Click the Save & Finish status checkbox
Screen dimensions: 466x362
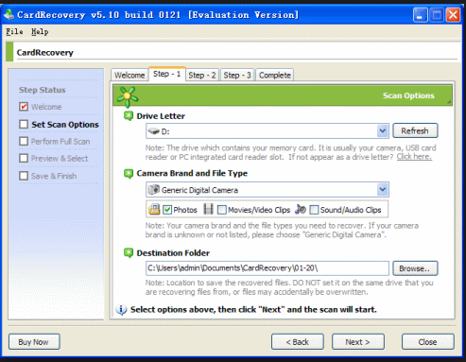(x=24, y=176)
